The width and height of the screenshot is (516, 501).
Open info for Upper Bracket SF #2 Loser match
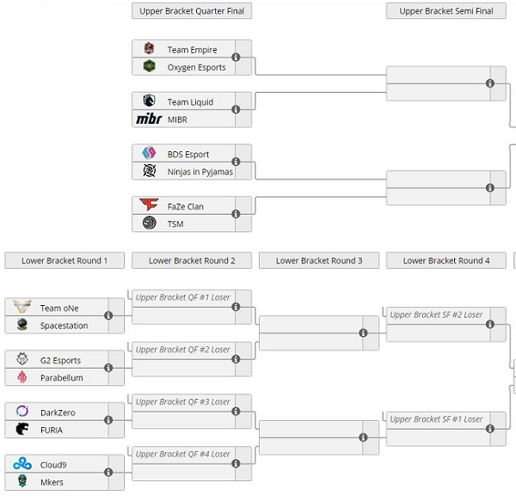tap(490, 325)
